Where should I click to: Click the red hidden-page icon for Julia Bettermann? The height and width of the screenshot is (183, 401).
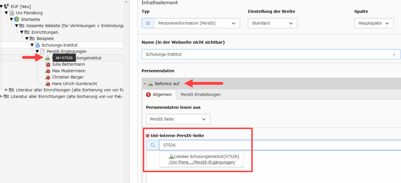(48, 64)
